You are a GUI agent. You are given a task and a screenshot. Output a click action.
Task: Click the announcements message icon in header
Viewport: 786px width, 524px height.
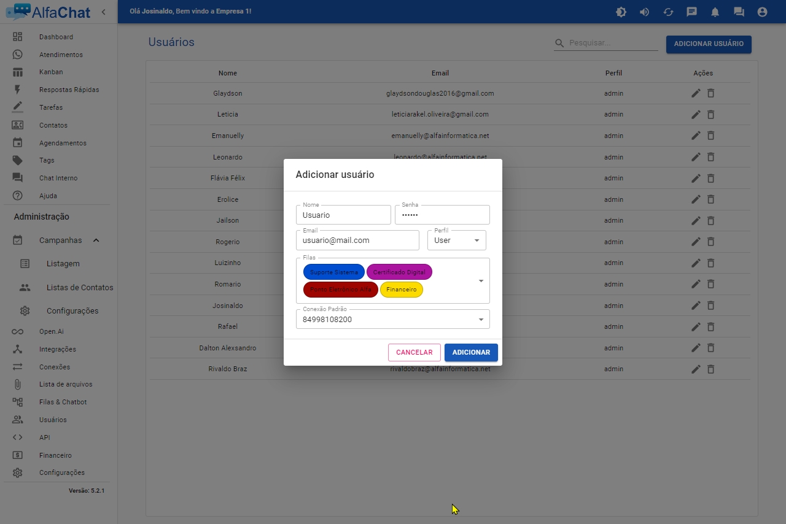[691, 12]
